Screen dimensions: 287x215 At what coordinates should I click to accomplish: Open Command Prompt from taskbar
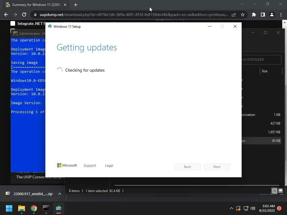[46, 208]
